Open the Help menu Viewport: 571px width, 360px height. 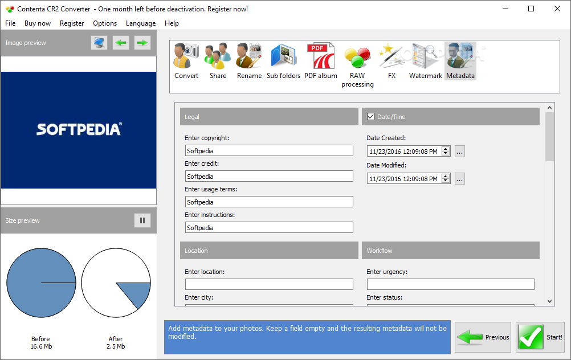[x=172, y=23]
